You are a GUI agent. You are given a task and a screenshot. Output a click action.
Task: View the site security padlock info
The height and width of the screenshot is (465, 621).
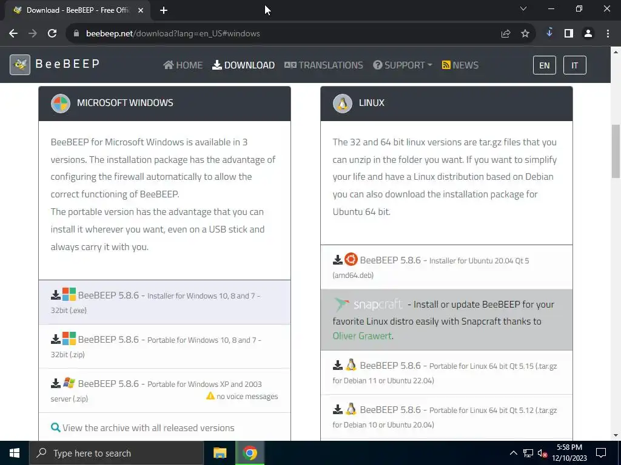(76, 34)
